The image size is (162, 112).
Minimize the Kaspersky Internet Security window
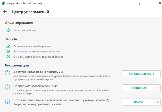point(148,3)
